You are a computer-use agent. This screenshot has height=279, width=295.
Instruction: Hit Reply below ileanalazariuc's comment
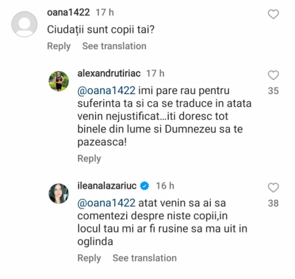89,258
